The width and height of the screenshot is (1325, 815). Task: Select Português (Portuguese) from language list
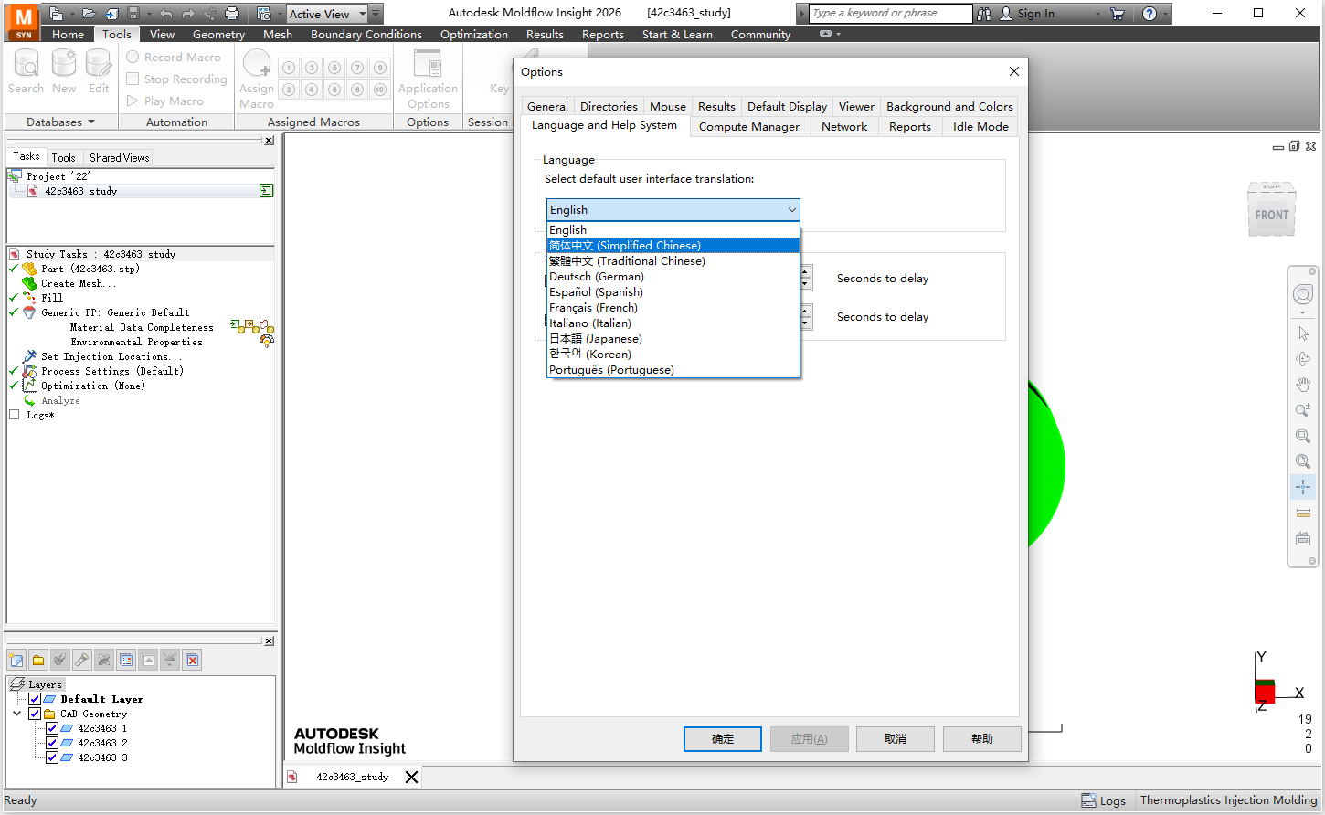pyautogui.click(x=673, y=370)
